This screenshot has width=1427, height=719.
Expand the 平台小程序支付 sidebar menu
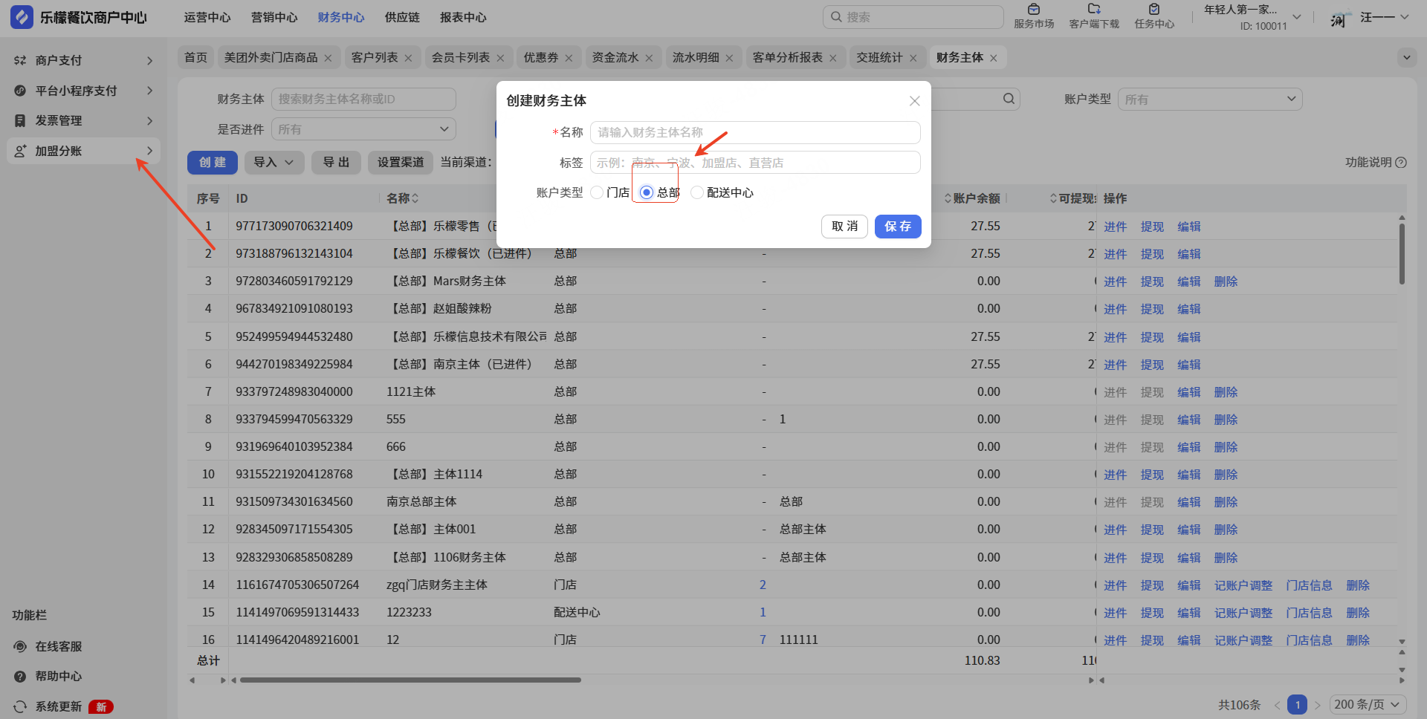(x=149, y=91)
